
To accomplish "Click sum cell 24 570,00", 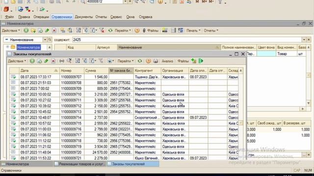I will [x=96, y=153].
